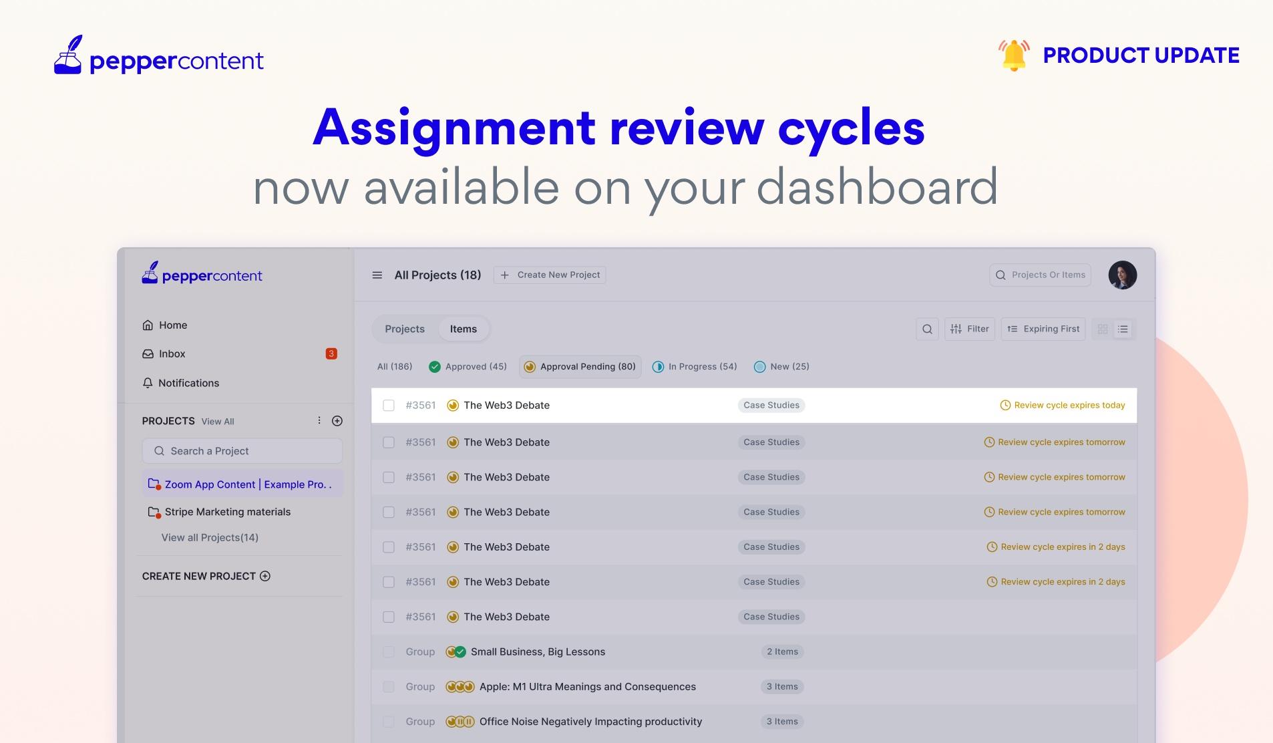Click status icons of Apple: M1 Ultra row

click(460, 687)
